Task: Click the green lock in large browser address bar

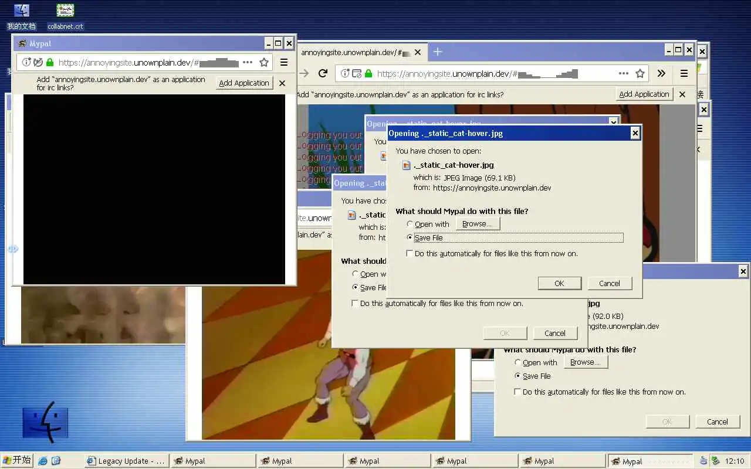Action: [368, 73]
